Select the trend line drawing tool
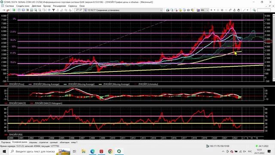The image size is (275, 155). (x=244, y=10)
